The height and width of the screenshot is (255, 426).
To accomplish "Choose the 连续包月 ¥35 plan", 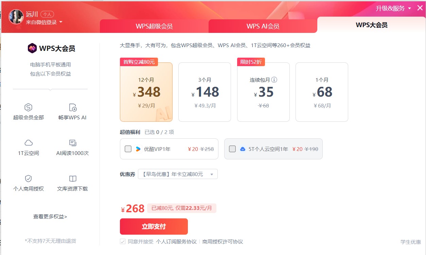I will 263,92.
